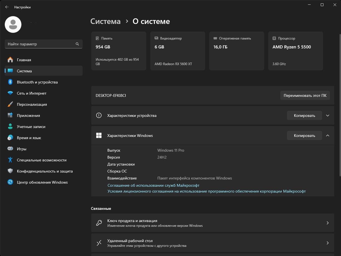Open Игры settings
Image resolution: width=341 pixels, height=256 pixels.
pos(44,149)
